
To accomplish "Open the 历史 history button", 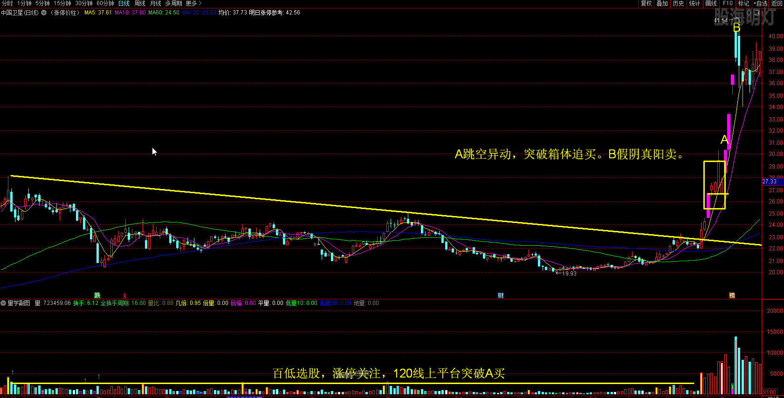I will click(x=678, y=3).
